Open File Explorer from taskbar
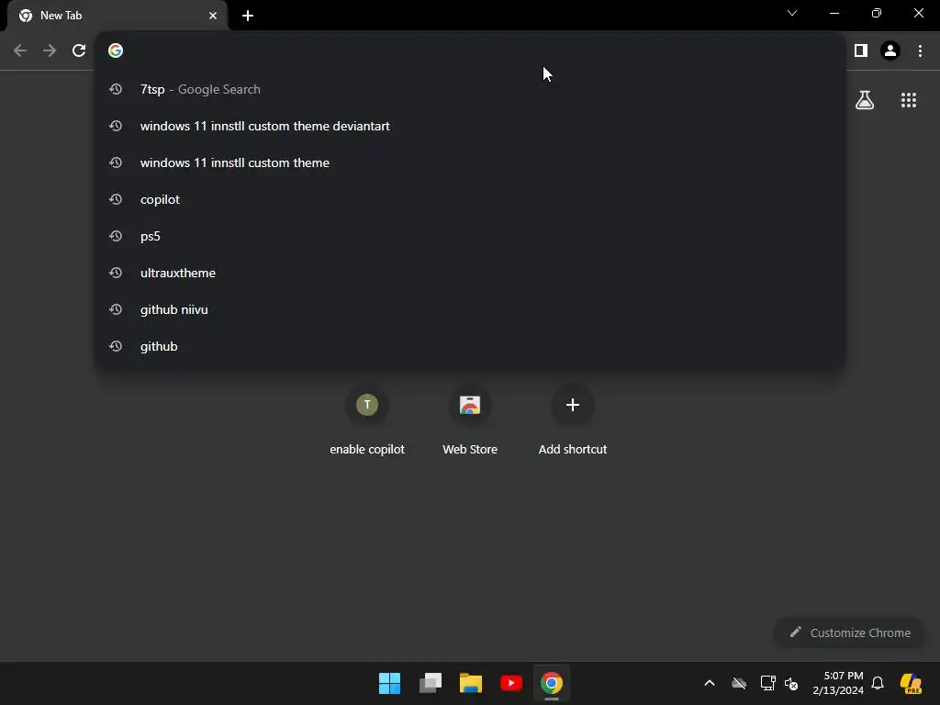 pos(471,683)
